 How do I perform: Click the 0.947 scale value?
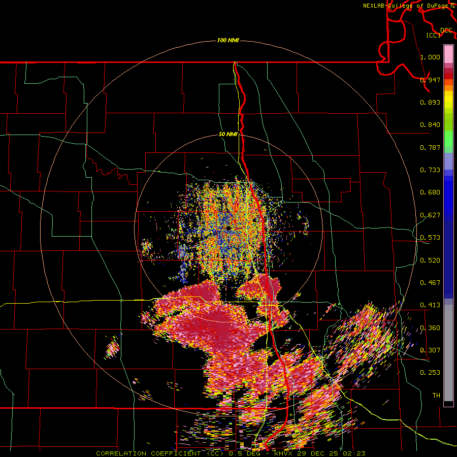[x=430, y=80]
